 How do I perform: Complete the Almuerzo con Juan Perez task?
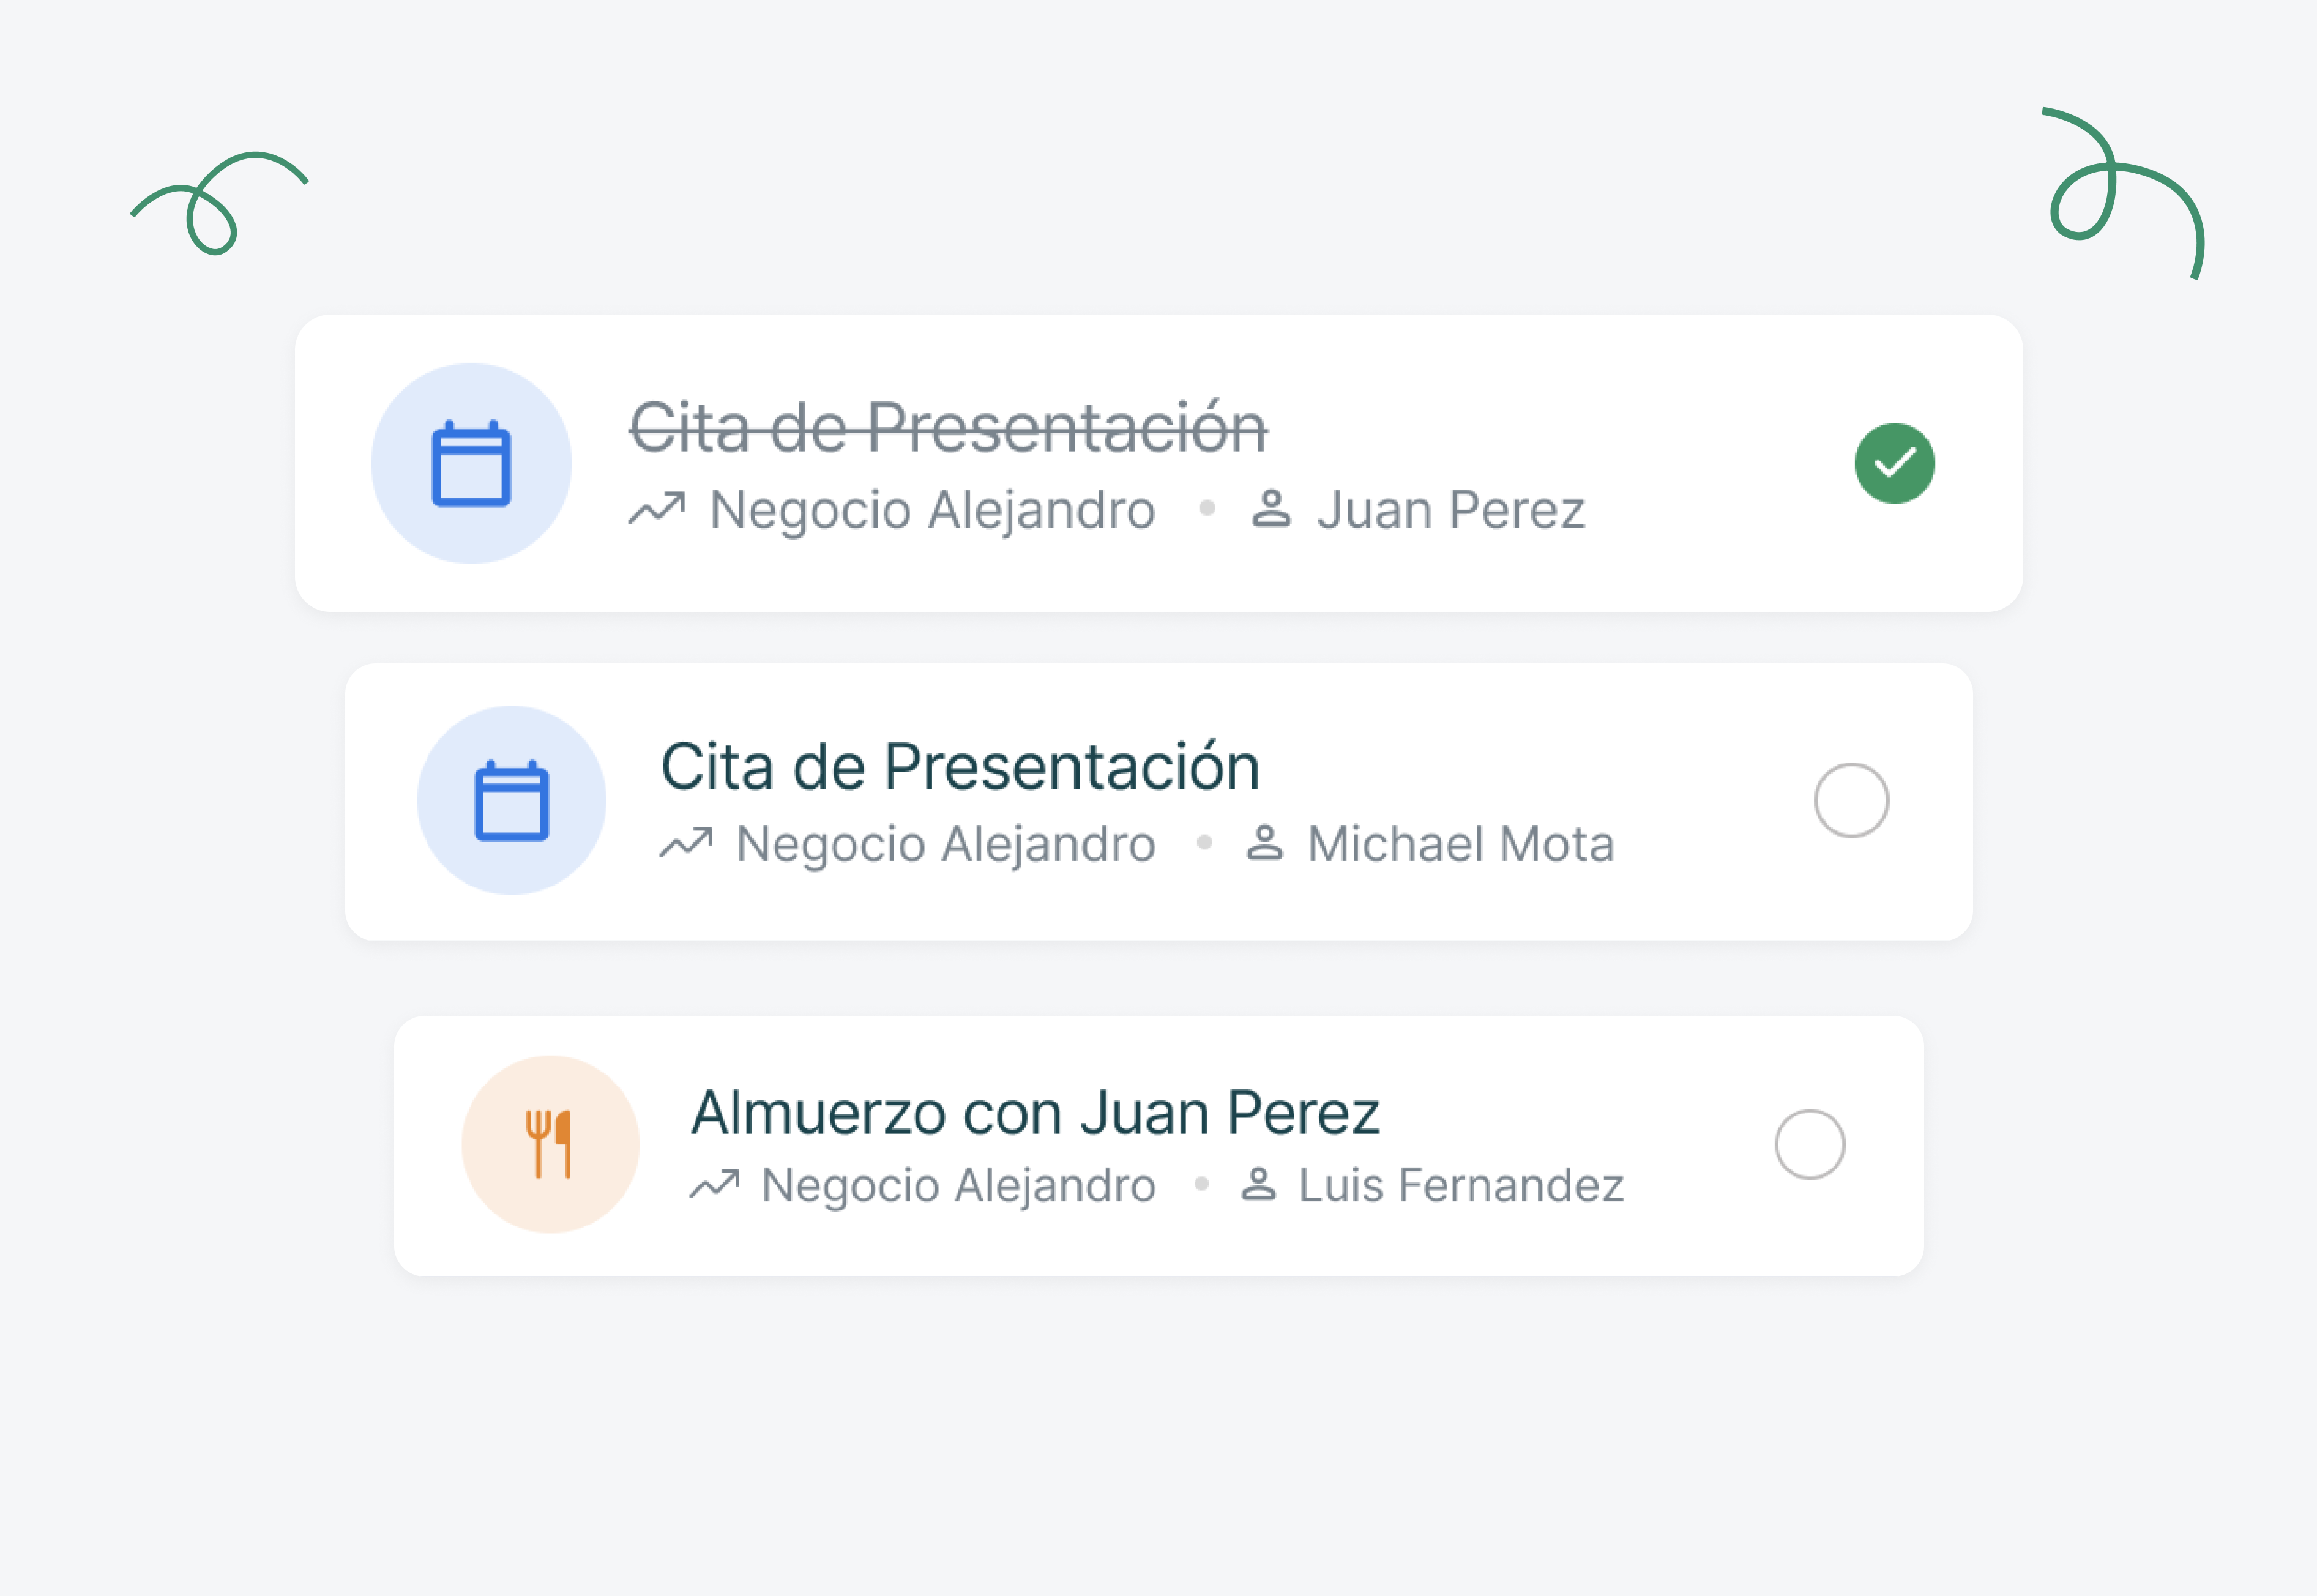[x=1811, y=1144]
